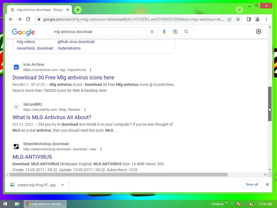The image size is (277, 208).
Task: Click the URL address bar
Action: tap(133, 19)
